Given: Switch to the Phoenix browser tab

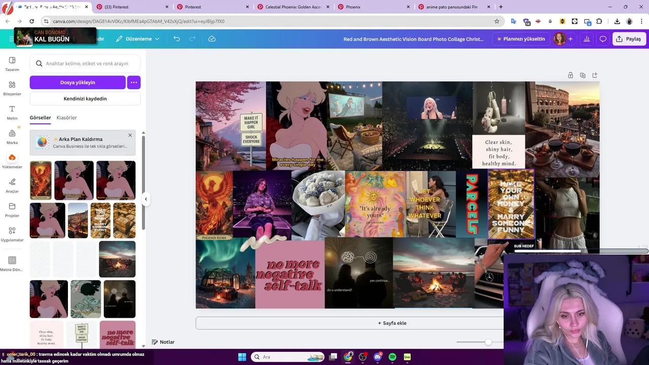Looking at the screenshot, I should coord(374,7).
